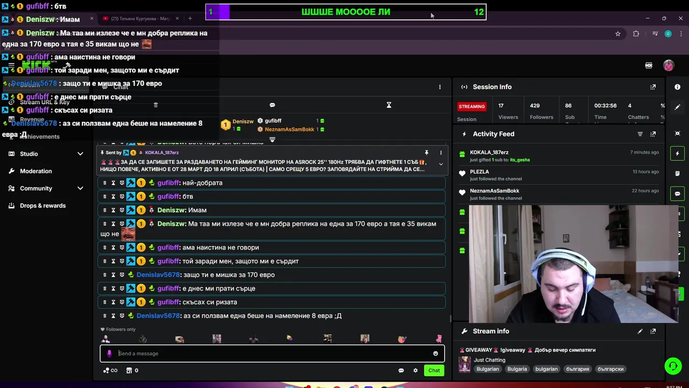Viewport: 689px width, 388px height.
Task: Click the българия stream tag
Action: tap(578, 369)
